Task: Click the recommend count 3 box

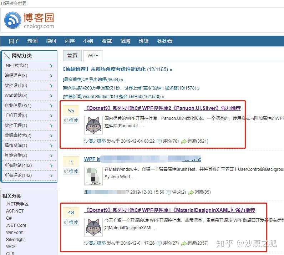Action: tap(71, 161)
